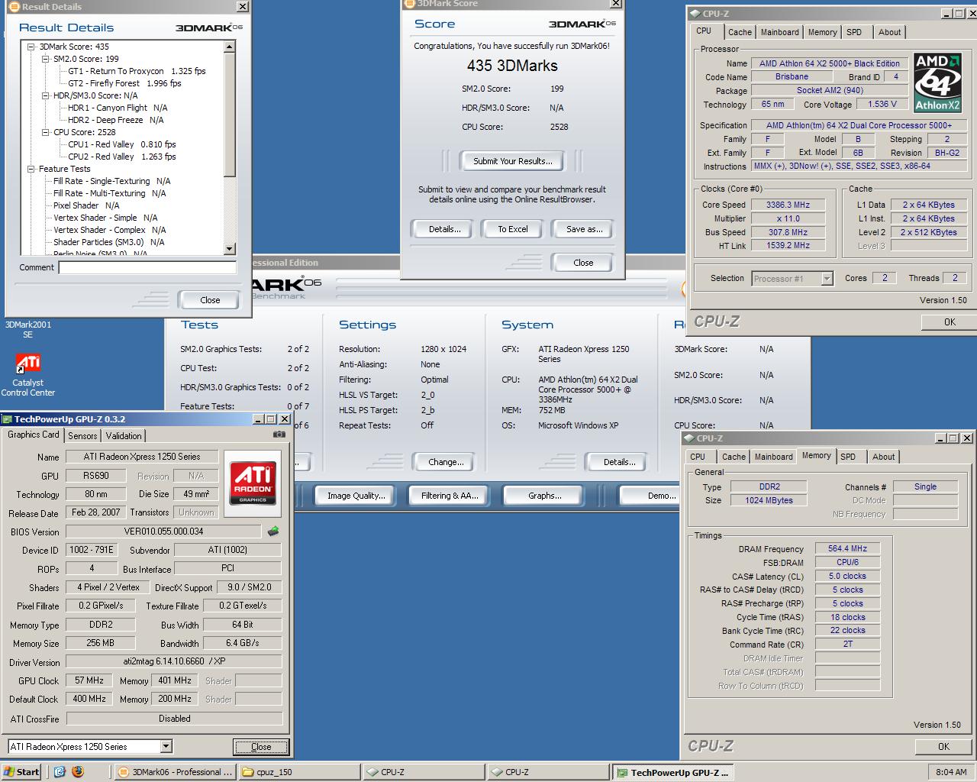Click OK in the bottom CPU-Z Memory window
The image size is (977, 782).
(x=943, y=746)
